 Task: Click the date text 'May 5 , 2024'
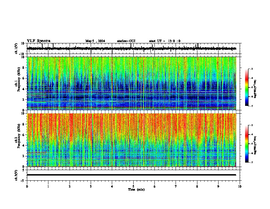tap(95, 41)
